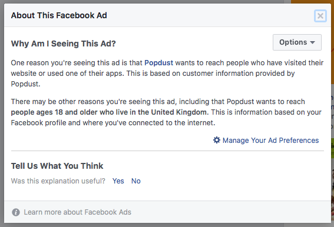Close the About This Facebook Ad dialog
Viewport: 334px width, 227px height.
point(320,16)
